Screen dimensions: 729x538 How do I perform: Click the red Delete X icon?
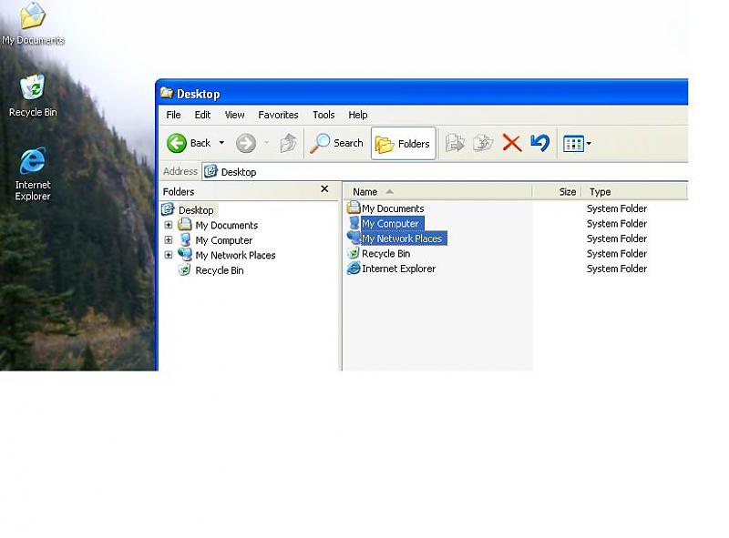512,143
